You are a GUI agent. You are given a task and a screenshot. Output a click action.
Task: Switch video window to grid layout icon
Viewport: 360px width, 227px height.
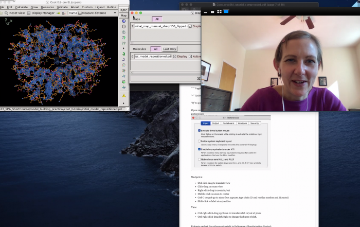click(x=219, y=11)
